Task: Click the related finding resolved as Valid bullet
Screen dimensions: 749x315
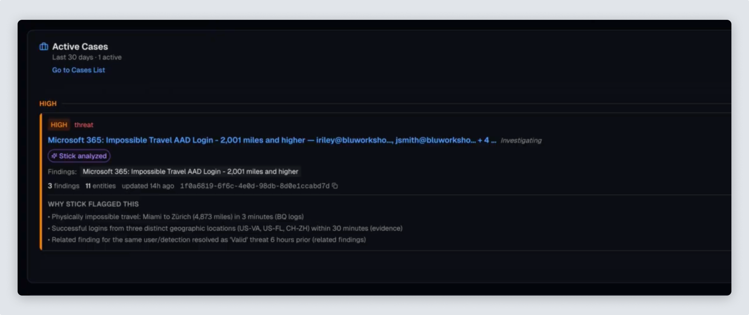Action: coord(207,239)
